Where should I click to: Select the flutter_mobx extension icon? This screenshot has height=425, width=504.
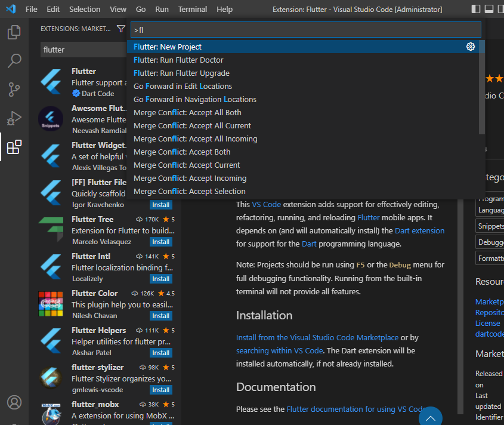point(51,414)
